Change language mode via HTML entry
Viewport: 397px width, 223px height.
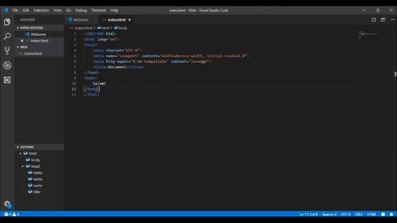(372, 214)
